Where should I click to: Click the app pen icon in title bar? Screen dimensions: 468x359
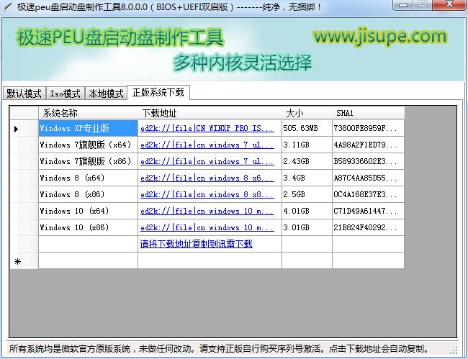[x=7, y=6]
